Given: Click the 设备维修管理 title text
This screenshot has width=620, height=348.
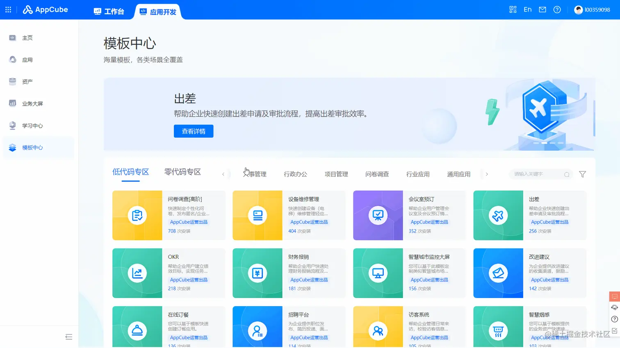Looking at the screenshot, I should (303, 199).
